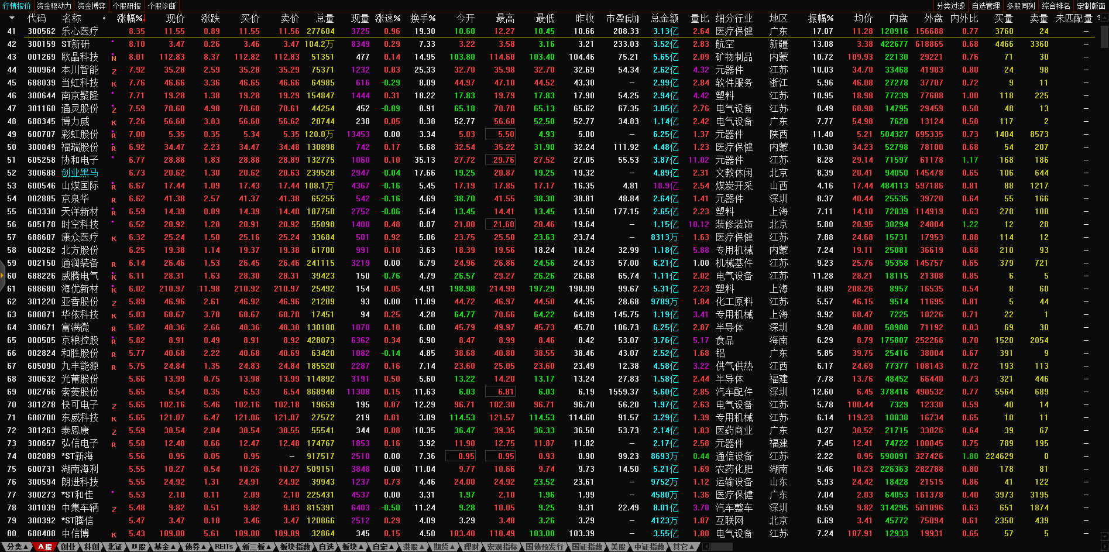Switch to the 资金驱动力 tab

54,6
